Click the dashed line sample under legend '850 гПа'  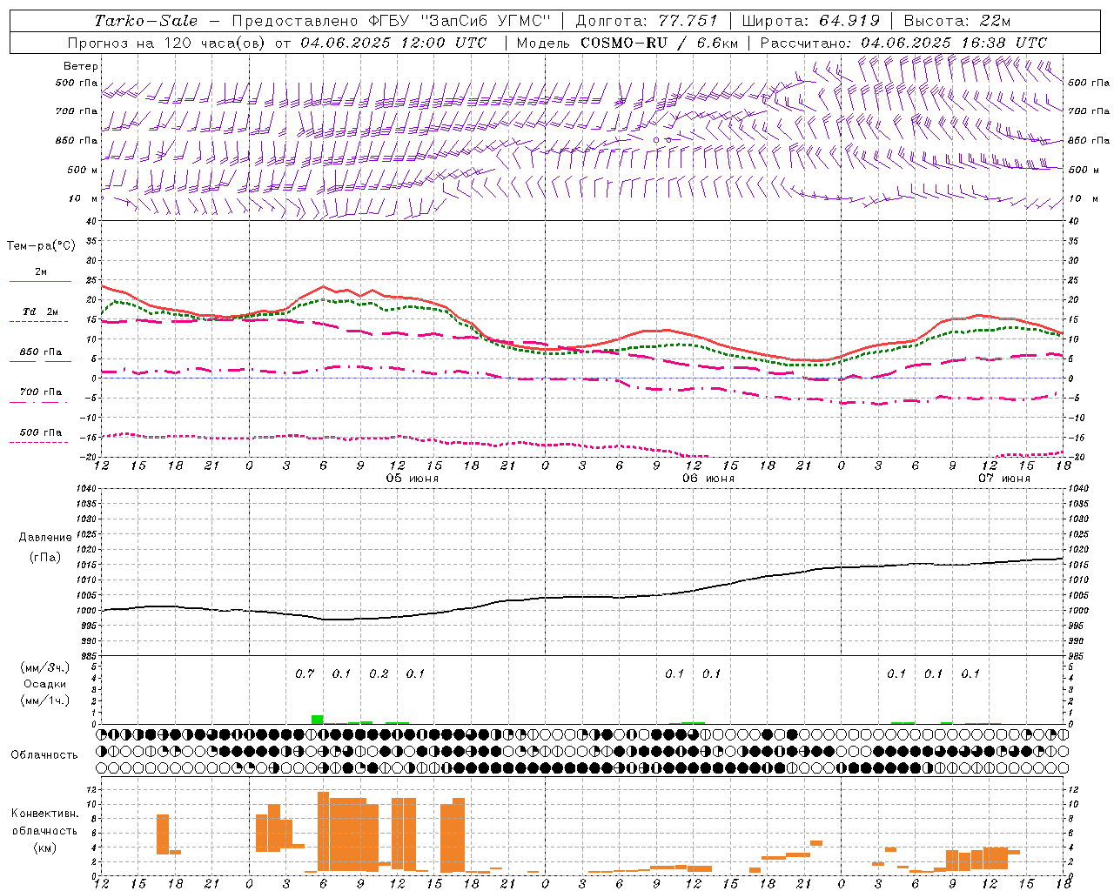(x=40, y=361)
